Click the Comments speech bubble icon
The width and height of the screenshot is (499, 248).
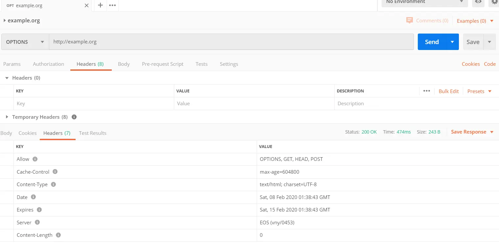[409, 20]
